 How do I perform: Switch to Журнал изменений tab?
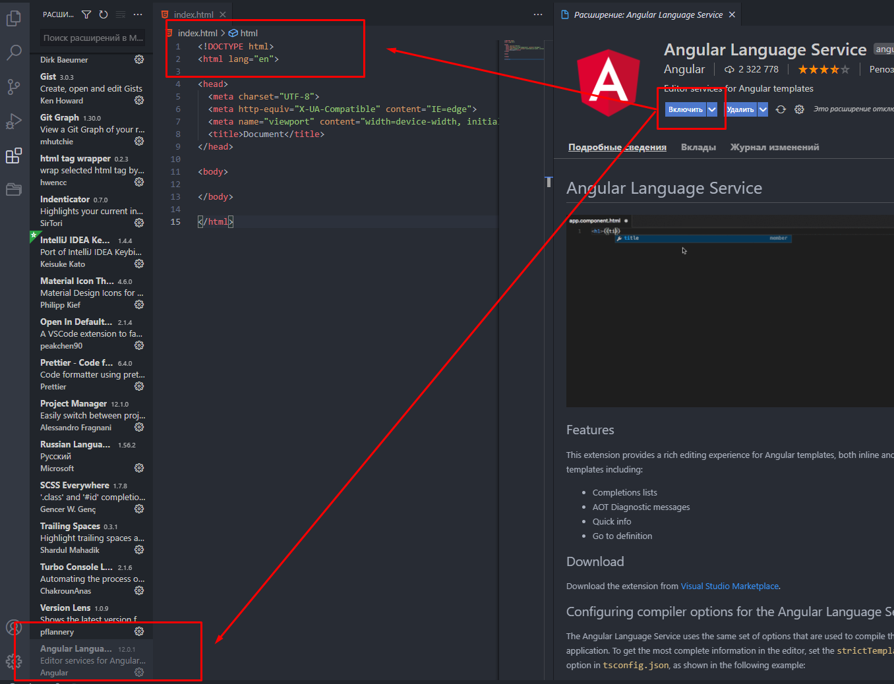pyautogui.click(x=775, y=147)
